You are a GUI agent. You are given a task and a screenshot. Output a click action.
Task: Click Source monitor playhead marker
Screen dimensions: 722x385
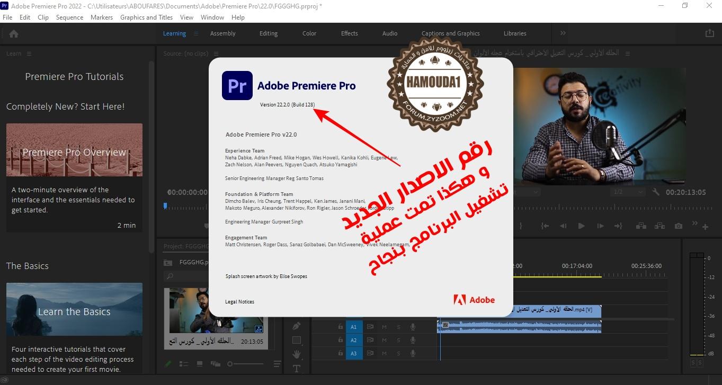coord(165,206)
